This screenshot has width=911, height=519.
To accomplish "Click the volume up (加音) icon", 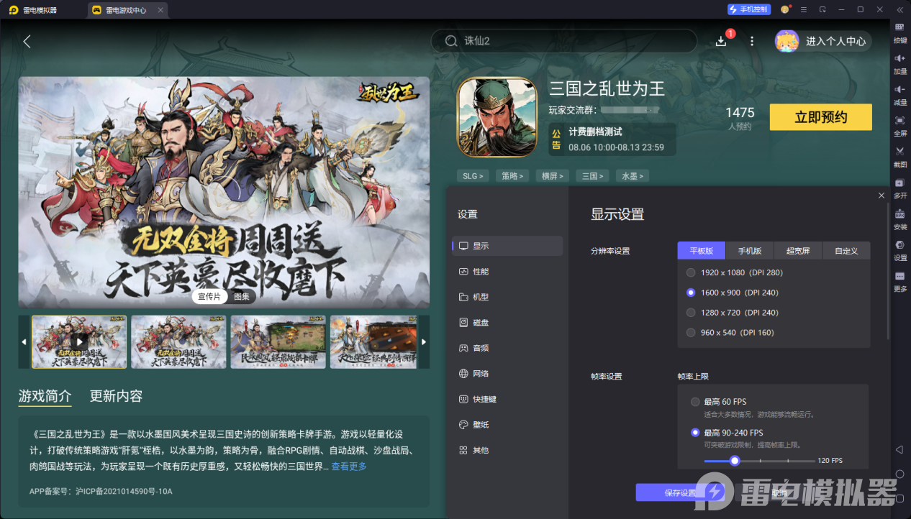I will tap(899, 65).
